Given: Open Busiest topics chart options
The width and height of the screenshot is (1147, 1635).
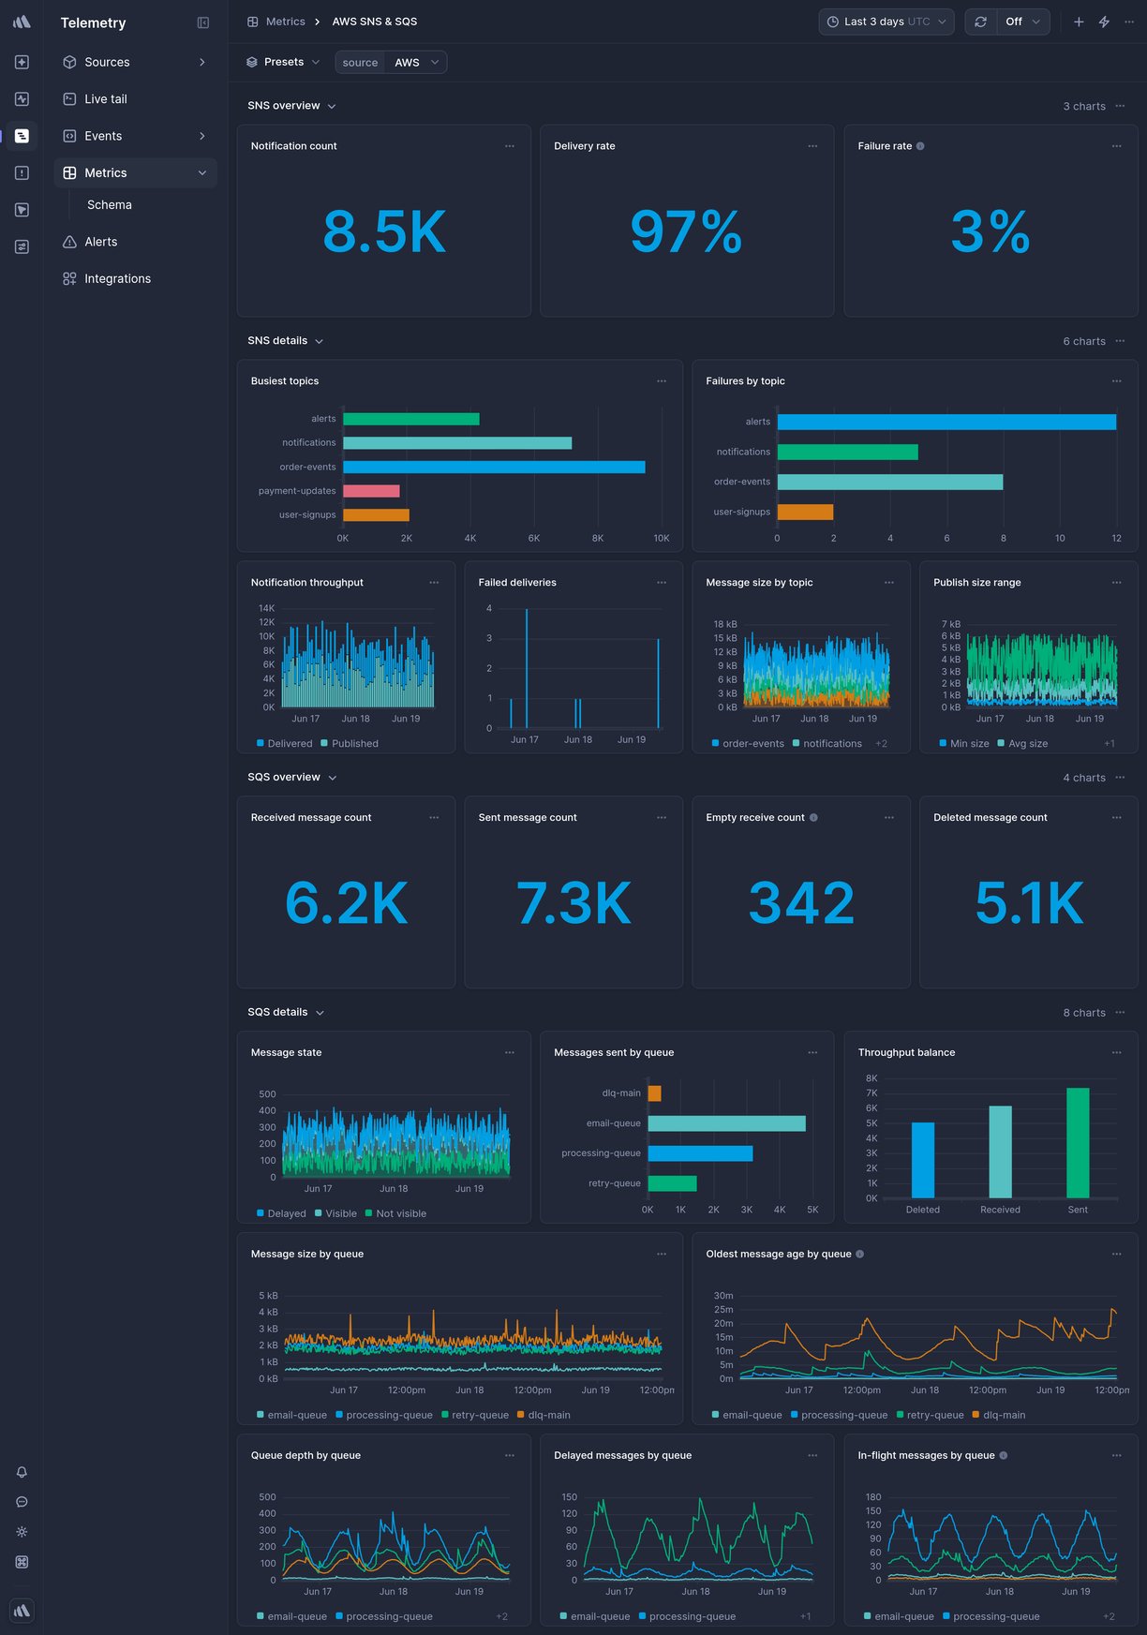Looking at the screenshot, I should click(x=662, y=381).
